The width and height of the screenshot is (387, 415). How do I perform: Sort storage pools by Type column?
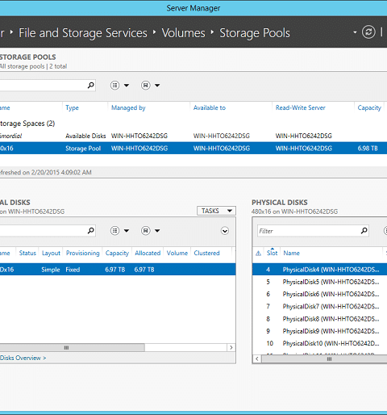coord(72,107)
